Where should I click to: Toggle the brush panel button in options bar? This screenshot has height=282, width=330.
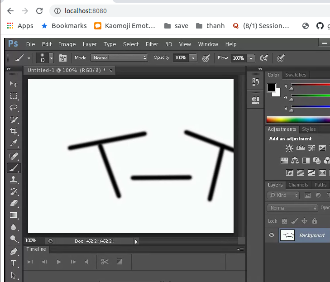63,58
